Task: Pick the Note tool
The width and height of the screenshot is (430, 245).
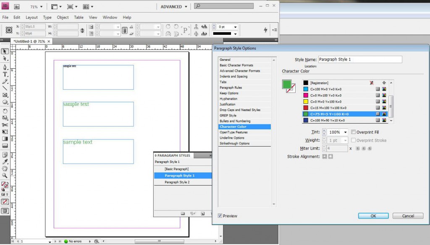Action: 5,155
